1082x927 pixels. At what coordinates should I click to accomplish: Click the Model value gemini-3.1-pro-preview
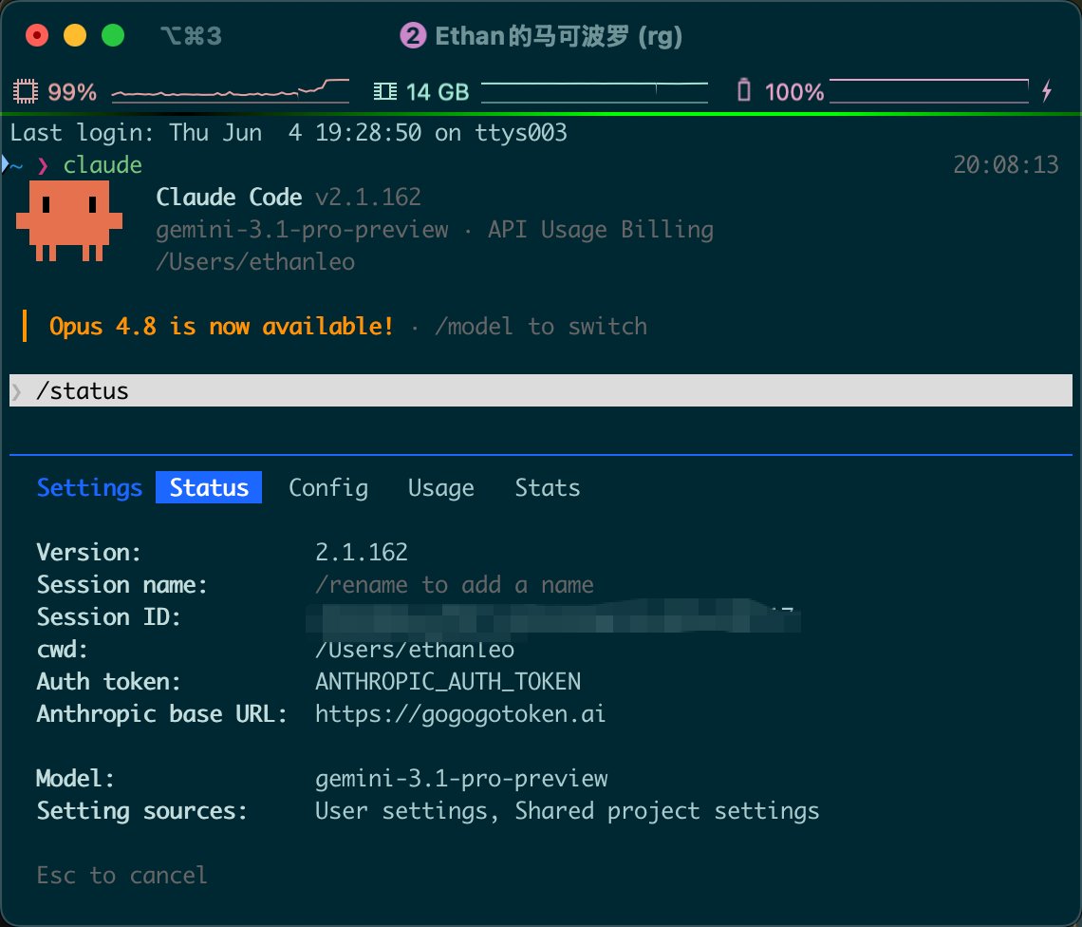(461, 779)
